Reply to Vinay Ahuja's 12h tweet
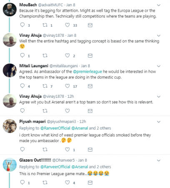Viewport: 170px width, 188px height. point(22,111)
